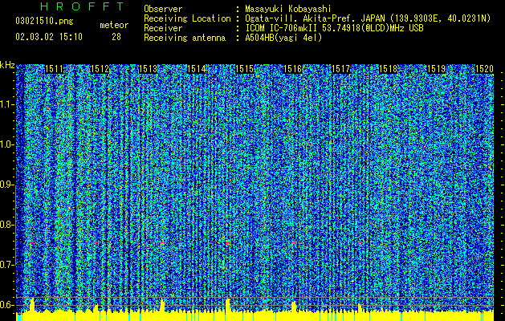
Task: Click the Observer field label
Action: [163, 9]
